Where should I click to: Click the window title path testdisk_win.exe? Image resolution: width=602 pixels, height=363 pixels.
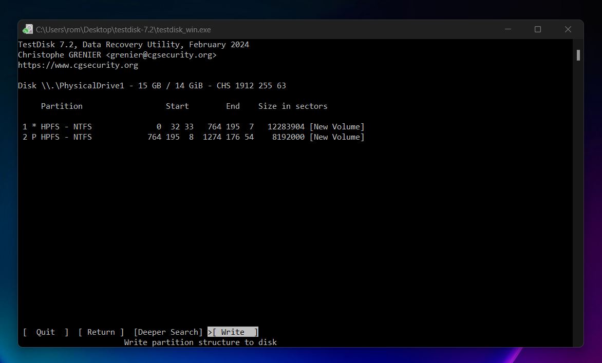pyautogui.click(x=123, y=30)
